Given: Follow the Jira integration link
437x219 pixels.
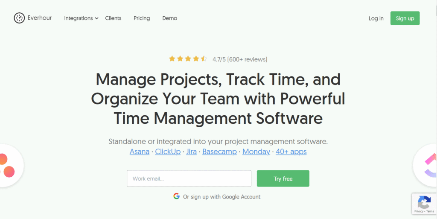Looking at the screenshot, I should tap(192, 152).
